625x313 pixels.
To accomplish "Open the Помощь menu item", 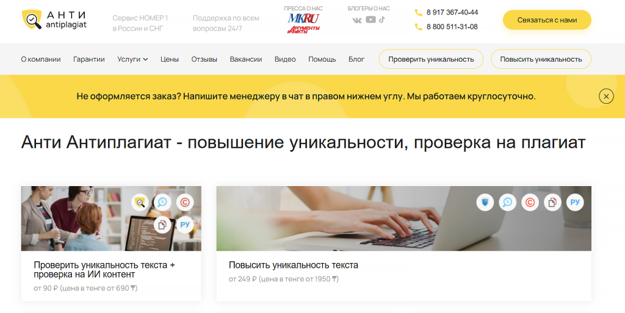I will (x=322, y=59).
